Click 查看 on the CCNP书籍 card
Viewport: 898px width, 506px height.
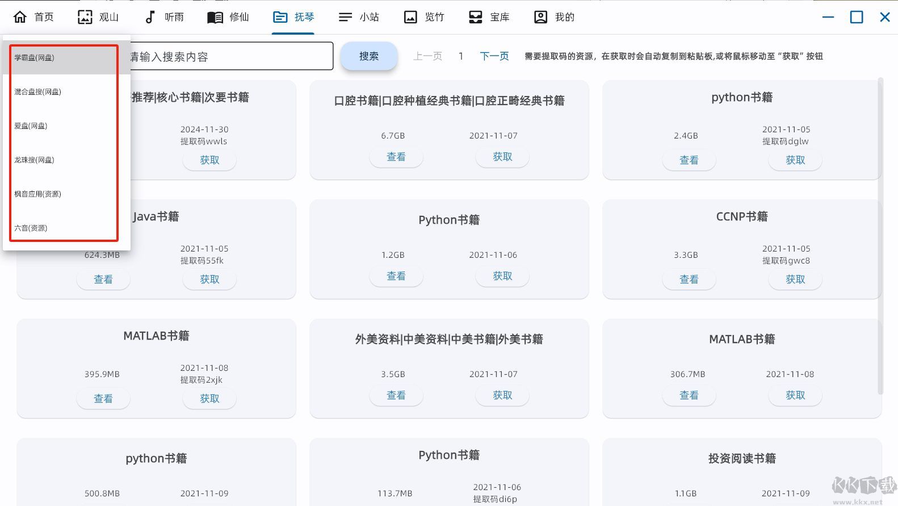(x=689, y=279)
